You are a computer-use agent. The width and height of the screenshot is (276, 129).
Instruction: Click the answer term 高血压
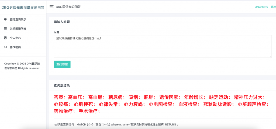pos(75,97)
